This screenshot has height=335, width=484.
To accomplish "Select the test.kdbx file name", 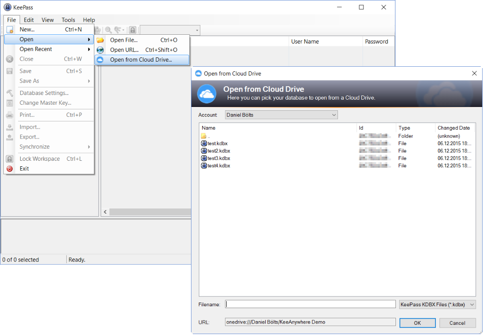I will [x=217, y=144].
